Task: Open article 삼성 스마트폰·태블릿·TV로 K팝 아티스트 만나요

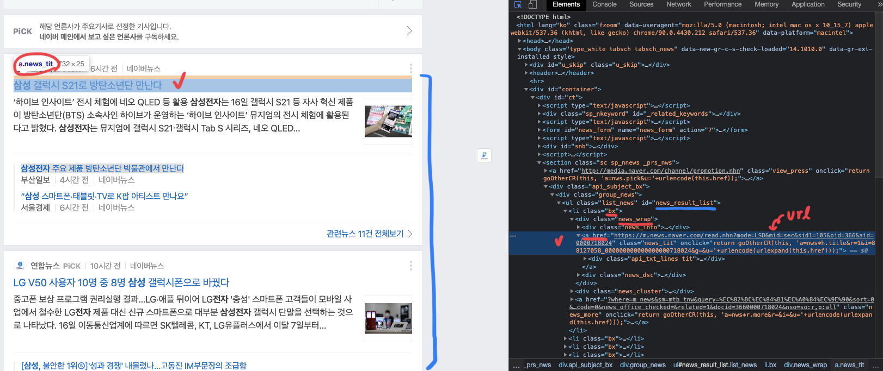Action: tap(105, 196)
